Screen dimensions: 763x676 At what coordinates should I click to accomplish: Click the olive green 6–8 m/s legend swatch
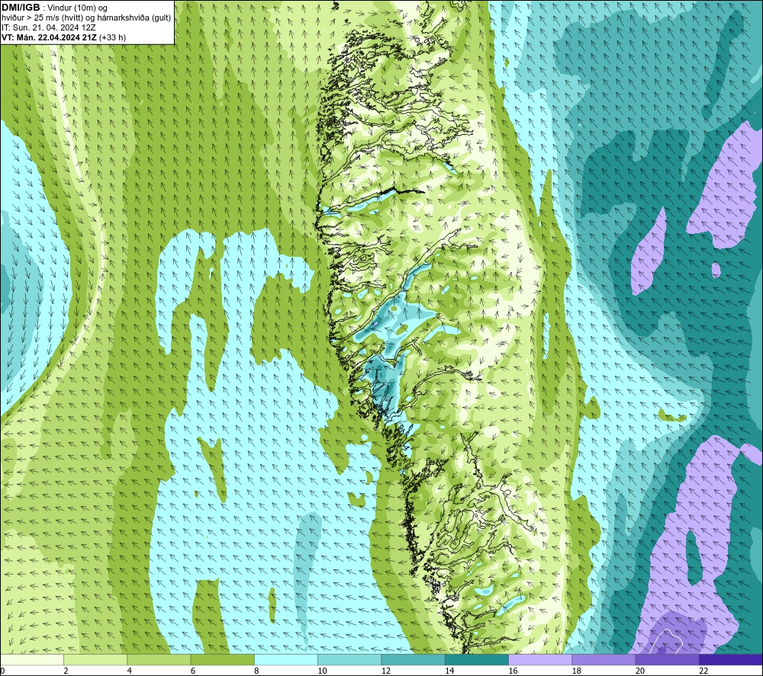pos(222,659)
